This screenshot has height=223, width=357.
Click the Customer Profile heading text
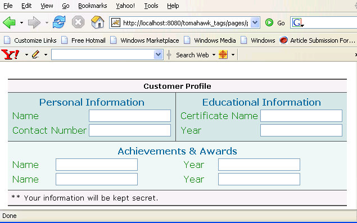pos(177,87)
